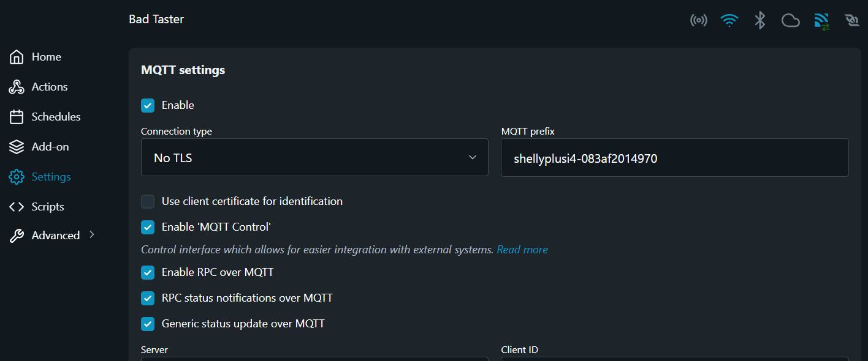Open Scripts from the sidebar
Image resolution: width=868 pixels, height=361 pixels.
47,207
